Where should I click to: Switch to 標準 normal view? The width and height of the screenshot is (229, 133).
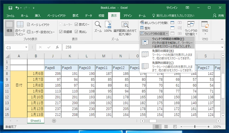(x=9, y=28)
